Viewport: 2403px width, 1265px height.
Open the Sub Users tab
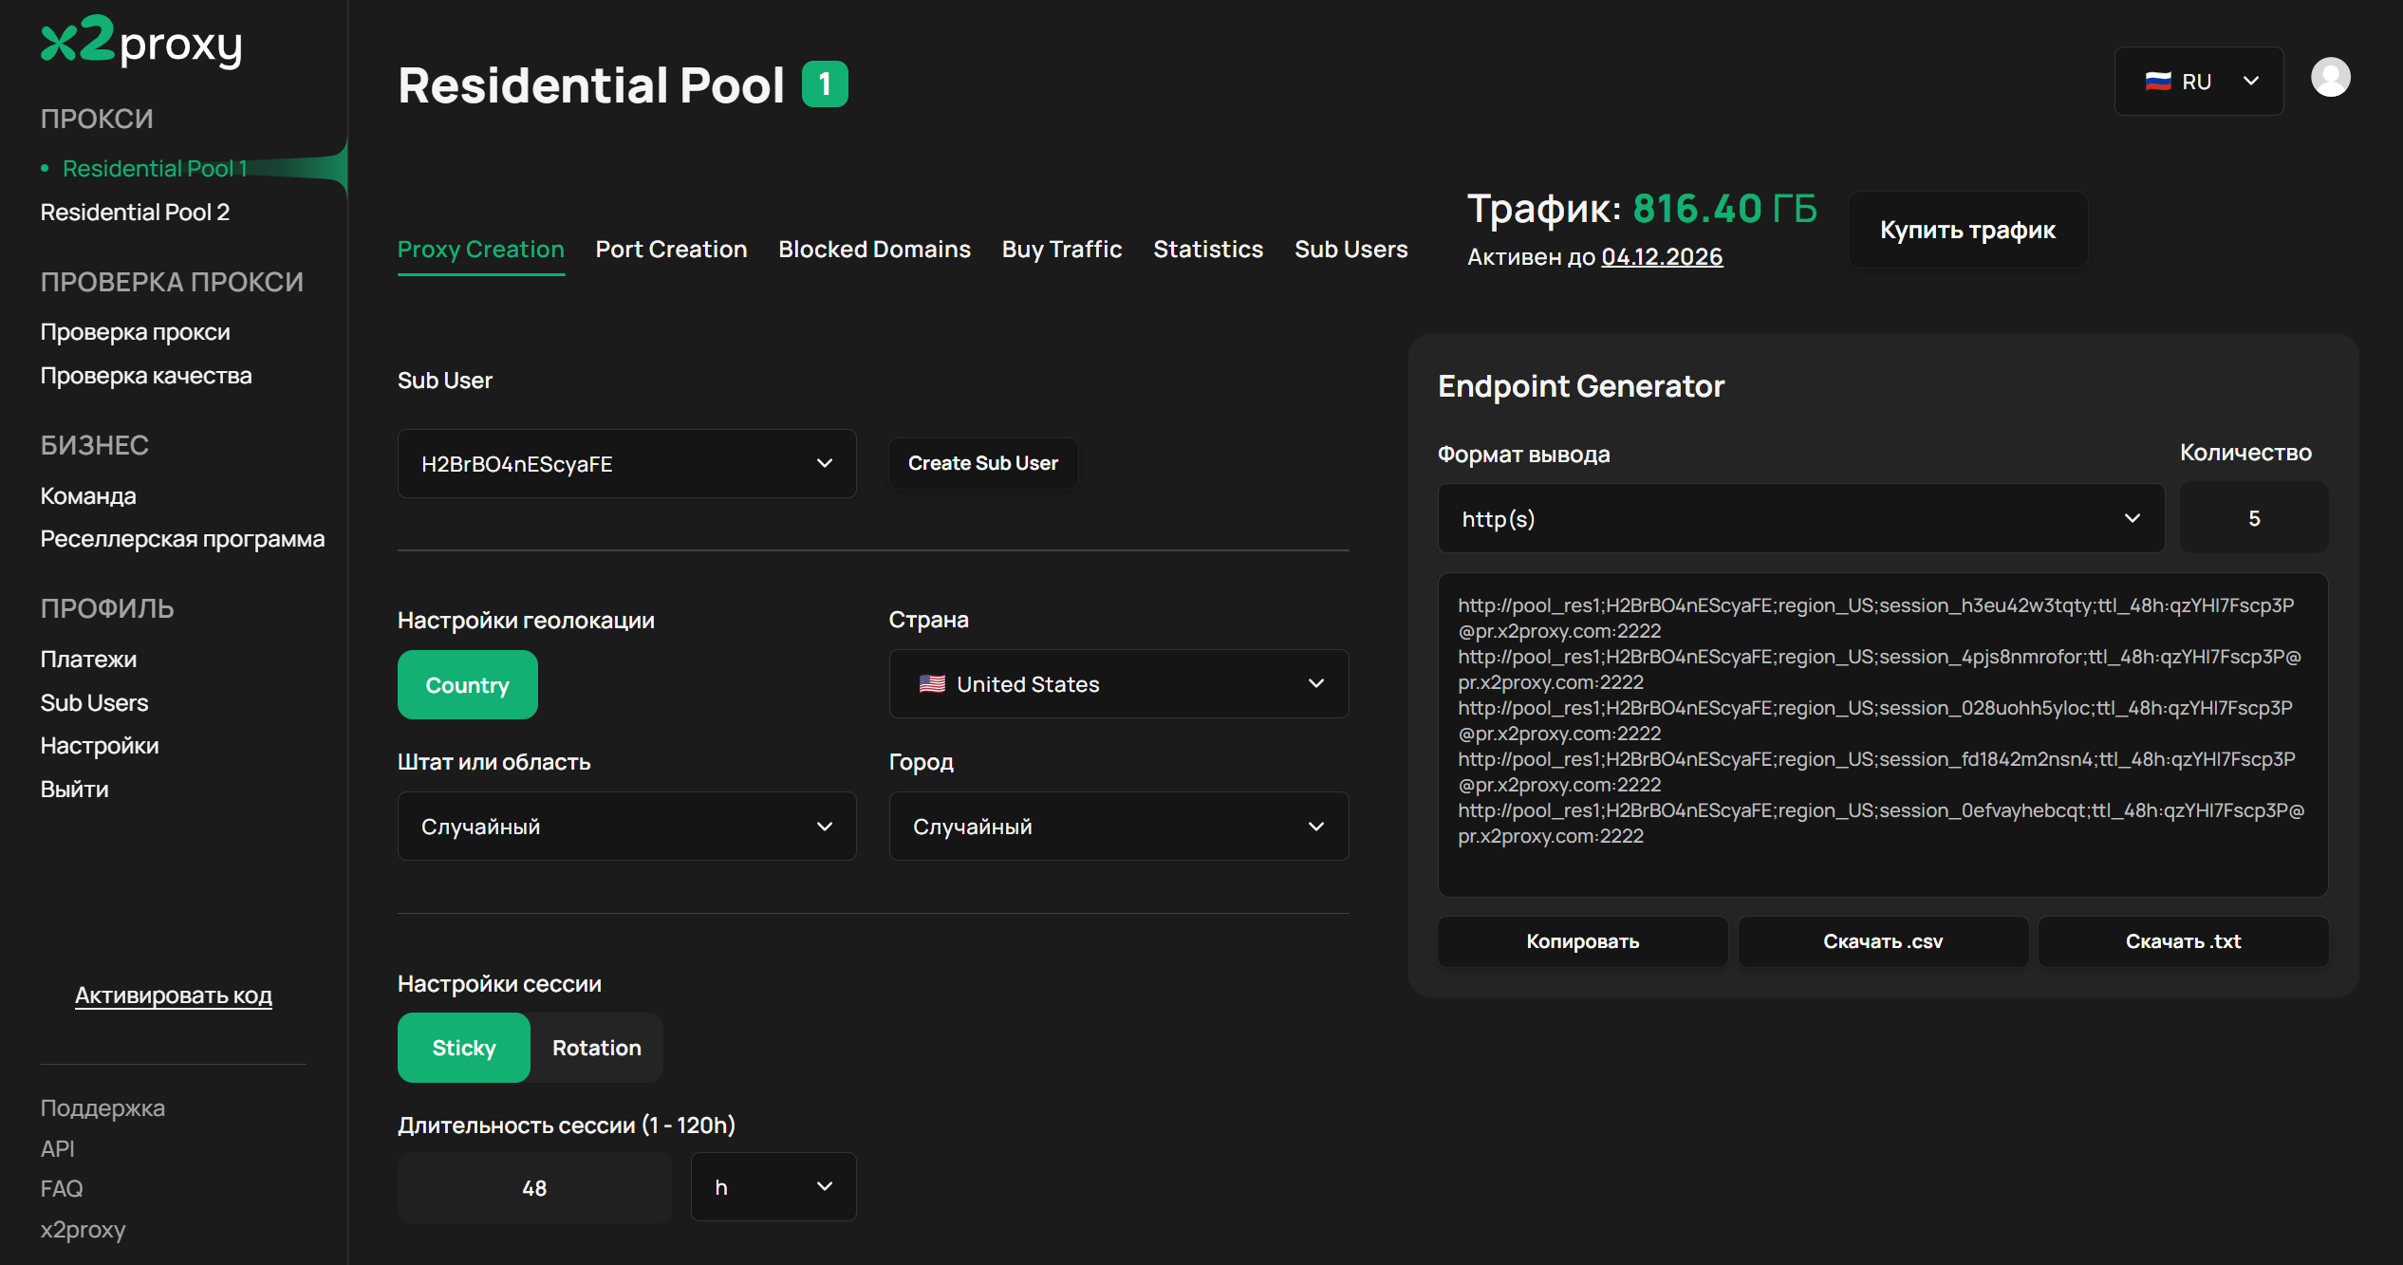click(1351, 250)
